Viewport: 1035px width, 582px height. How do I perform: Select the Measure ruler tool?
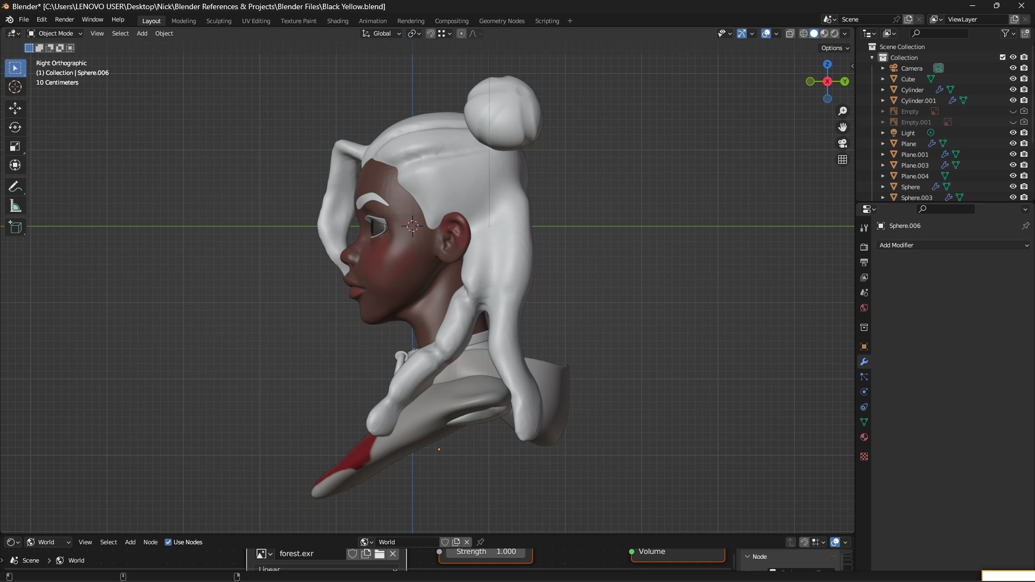(15, 206)
